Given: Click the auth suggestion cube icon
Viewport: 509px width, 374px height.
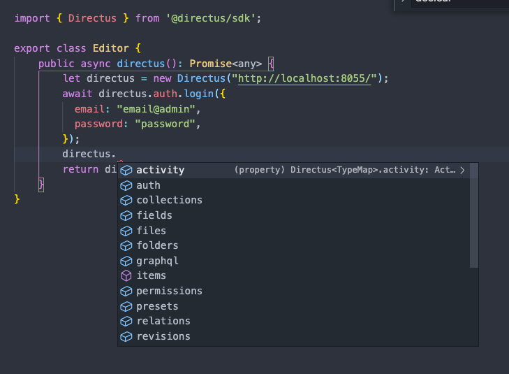Looking at the screenshot, I should click(x=126, y=185).
